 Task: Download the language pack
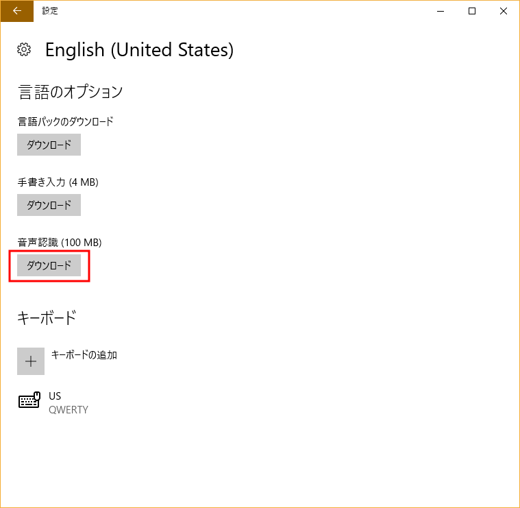pyautogui.click(x=49, y=145)
